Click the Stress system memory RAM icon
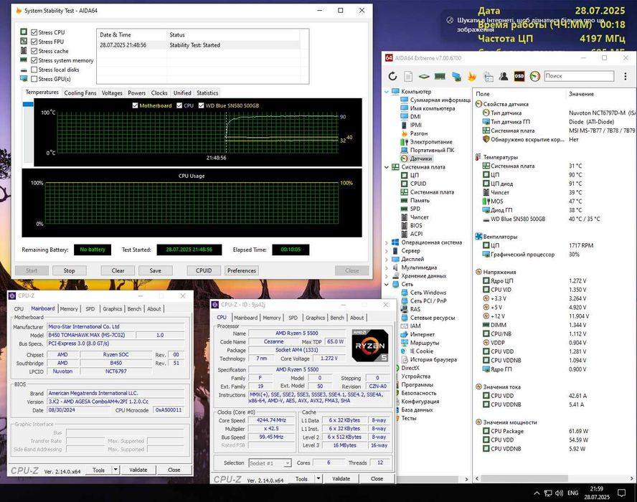This screenshot has height=502, width=637. tap(24, 60)
